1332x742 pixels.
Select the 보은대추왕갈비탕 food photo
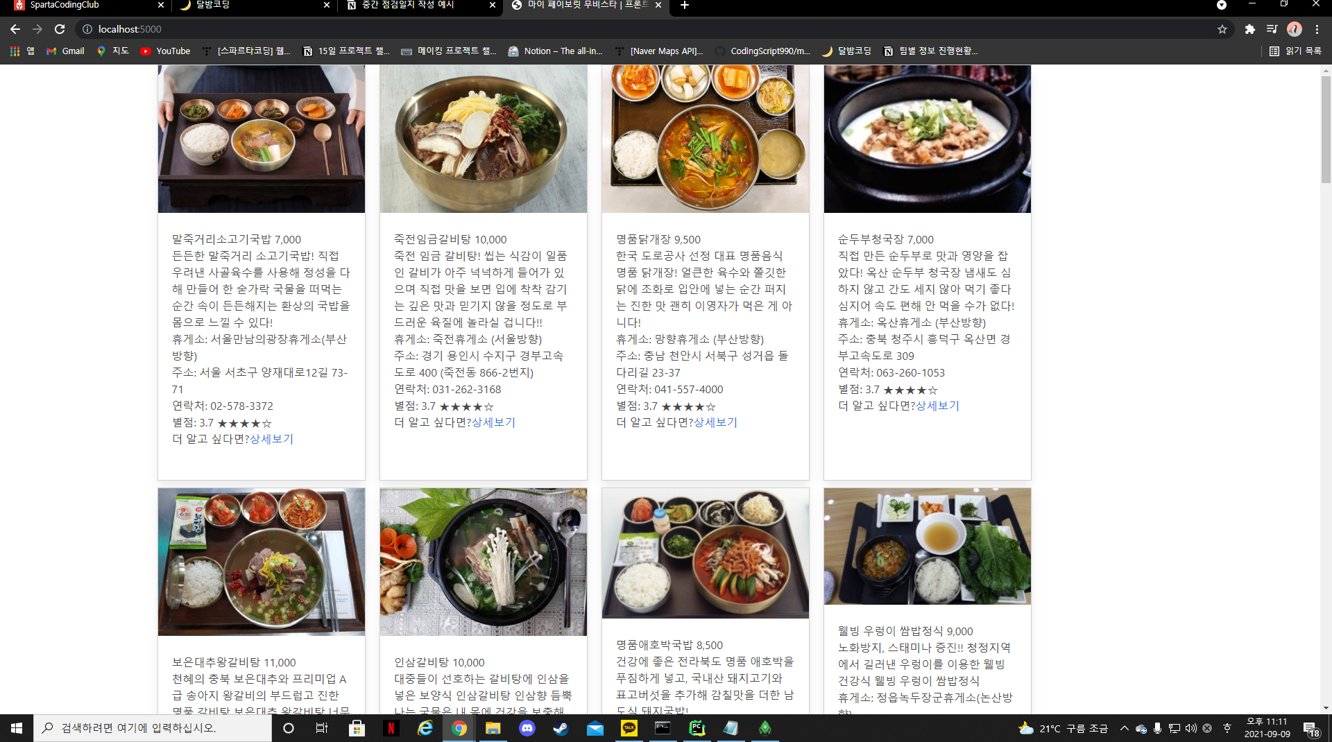click(262, 562)
